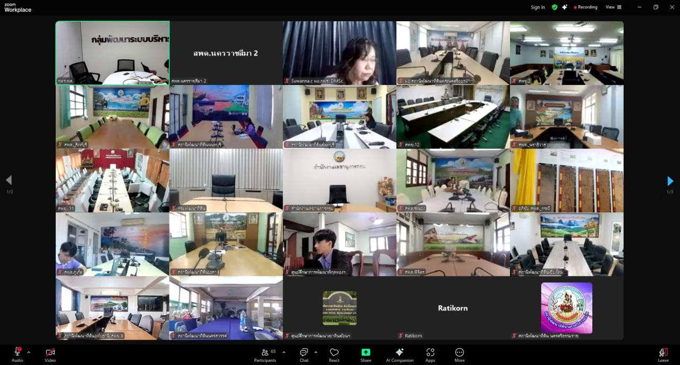Click the AI sparkle icon in title bar
Viewport: 680px width, 365px height.
[x=565, y=7]
